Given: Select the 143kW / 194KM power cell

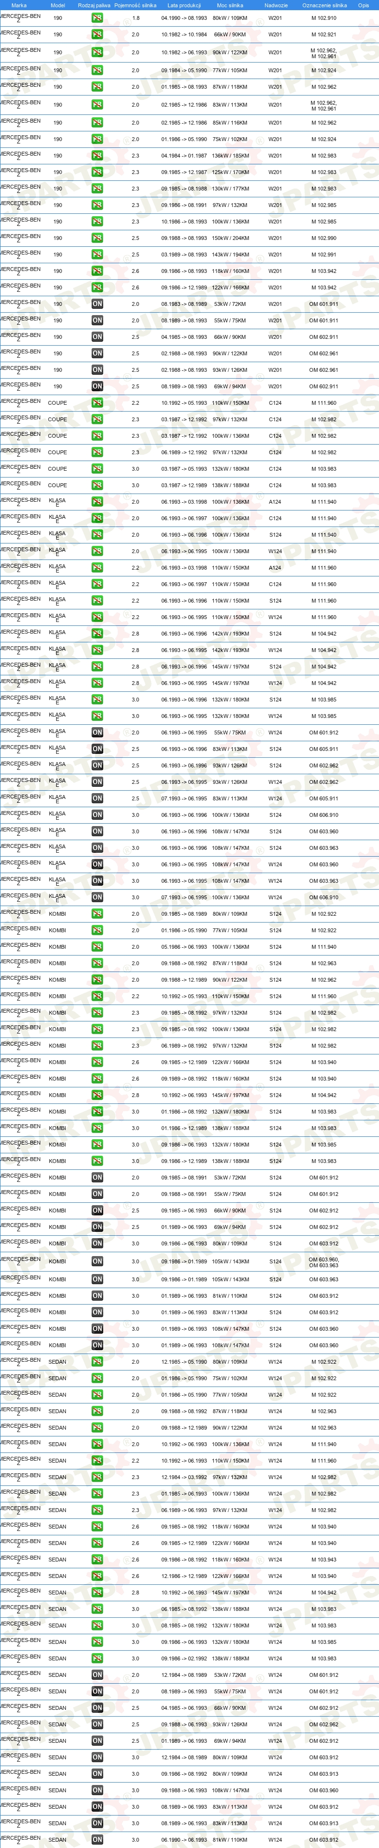Looking at the screenshot, I should pos(230,255).
